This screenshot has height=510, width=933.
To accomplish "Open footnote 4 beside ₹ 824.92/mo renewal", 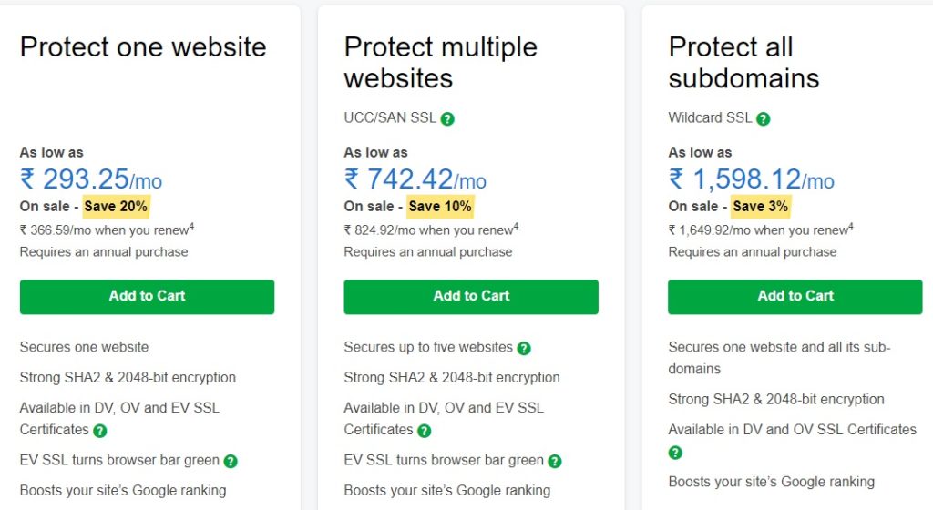I will (516, 226).
